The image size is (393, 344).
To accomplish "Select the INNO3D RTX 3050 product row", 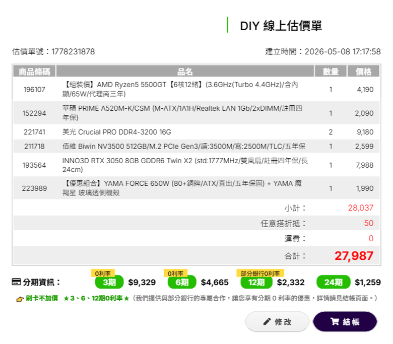I will click(x=196, y=165).
